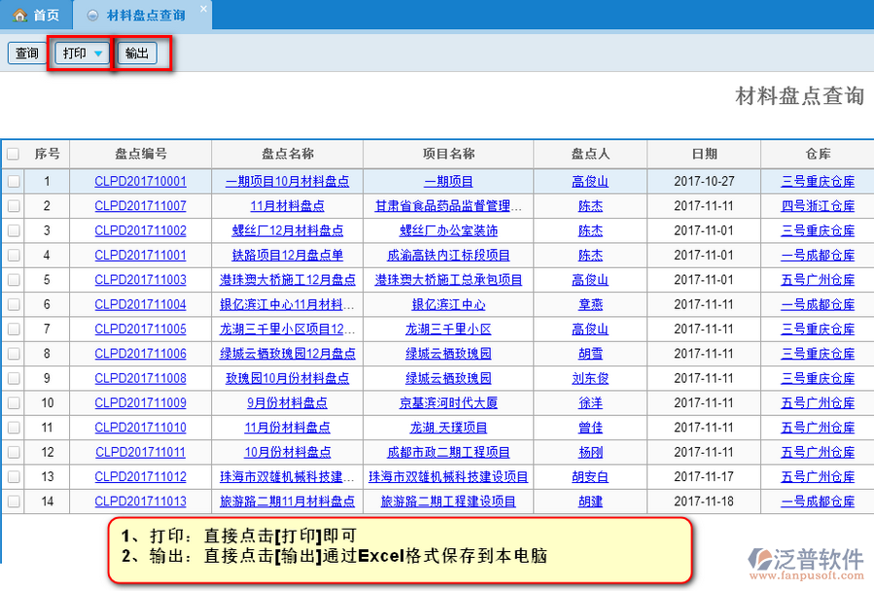The width and height of the screenshot is (874, 591).
Task: Tick the checkbox for row 5
Action: pyautogui.click(x=13, y=280)
